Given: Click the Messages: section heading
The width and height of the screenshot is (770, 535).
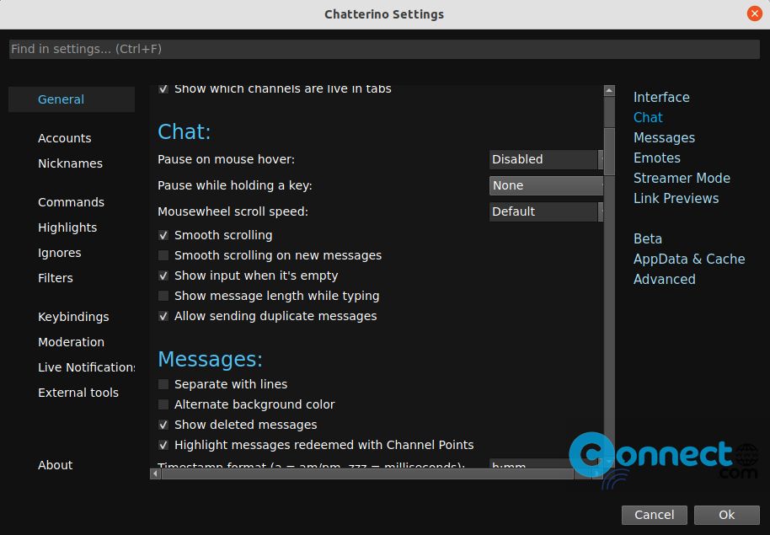Looking at the screenshot, I should point(210,359).
